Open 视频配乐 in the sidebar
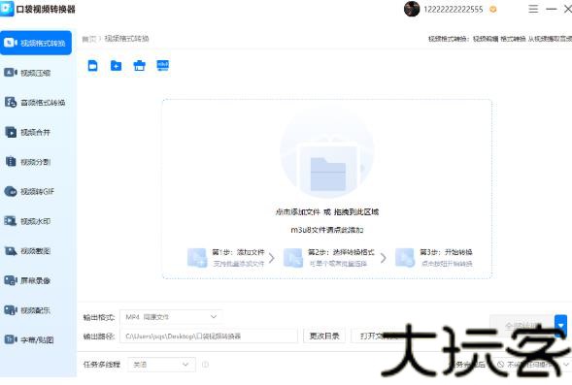Image resolution: width=572 pixels, height=385 pixels. (x=36, y=310)
